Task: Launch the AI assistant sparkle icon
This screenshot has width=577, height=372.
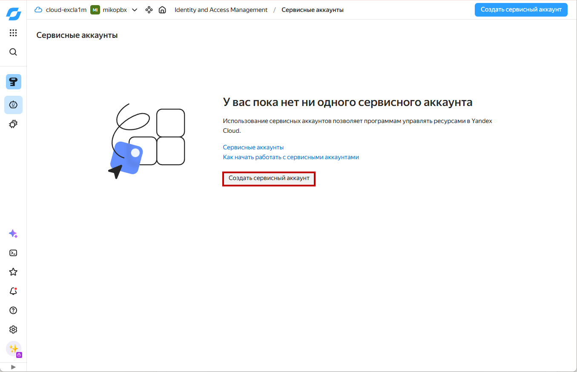Action: (13, 234)
